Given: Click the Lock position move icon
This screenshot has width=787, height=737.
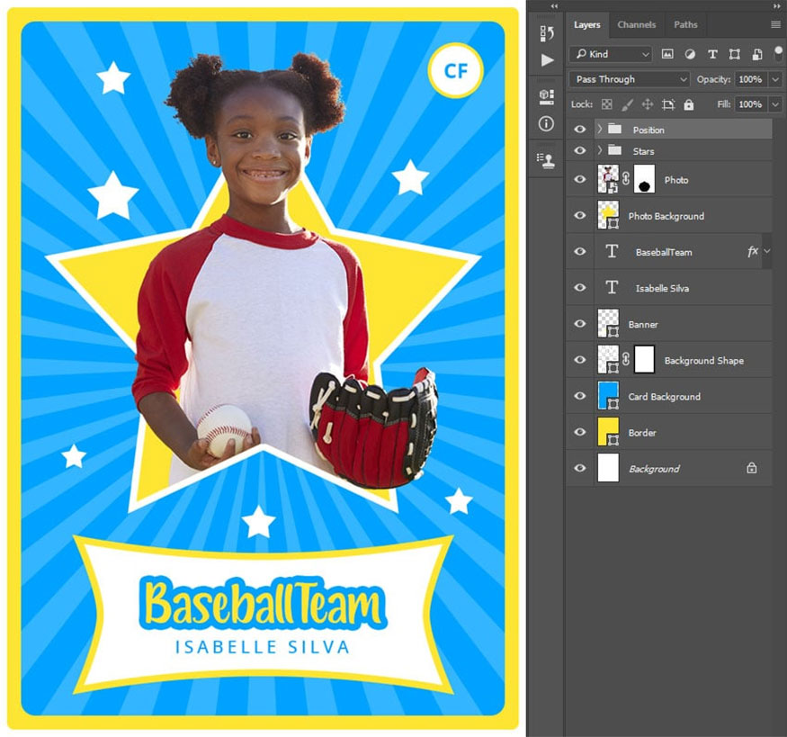Looking at the screenshot, I should tap(647, 104).
